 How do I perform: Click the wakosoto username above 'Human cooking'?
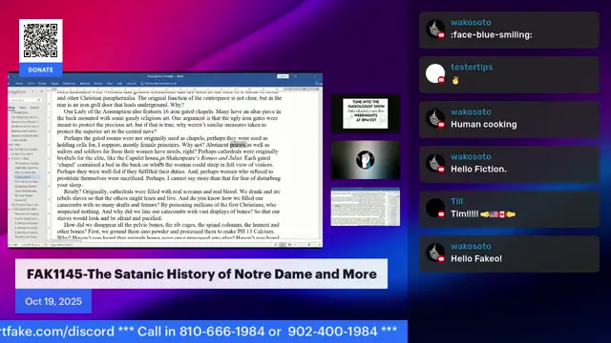click(471, 111)
